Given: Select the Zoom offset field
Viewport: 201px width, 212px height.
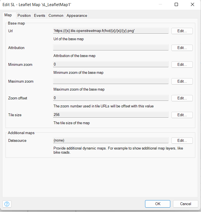Looking at the screenshot, I should [111, 98].
